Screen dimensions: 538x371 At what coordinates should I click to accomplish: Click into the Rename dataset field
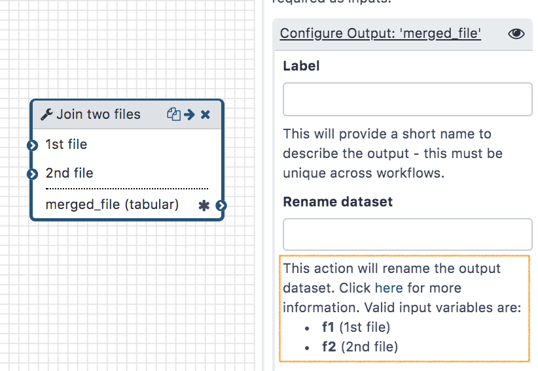[x=407, y=234]
